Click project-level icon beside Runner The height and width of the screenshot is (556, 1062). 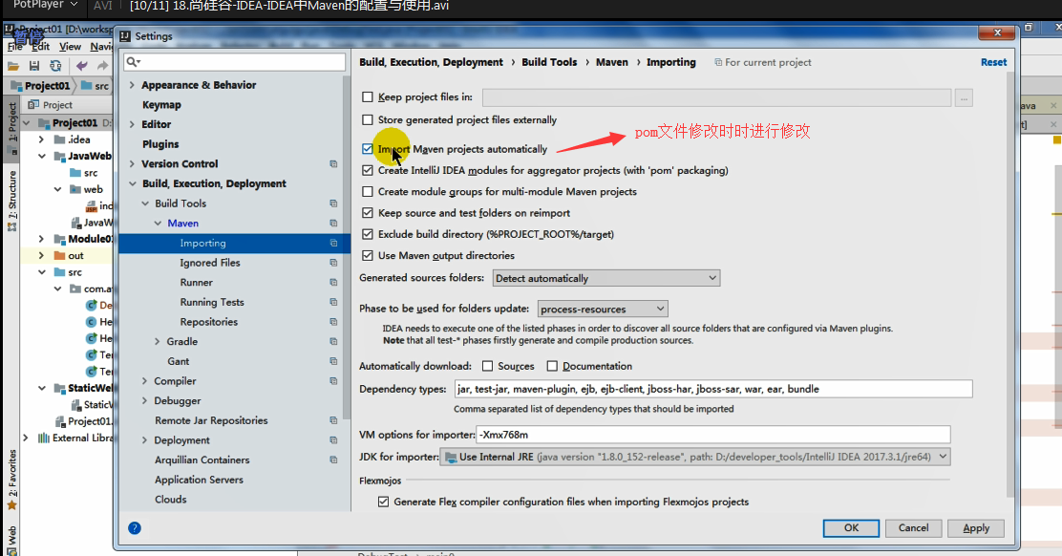point(333,283)
